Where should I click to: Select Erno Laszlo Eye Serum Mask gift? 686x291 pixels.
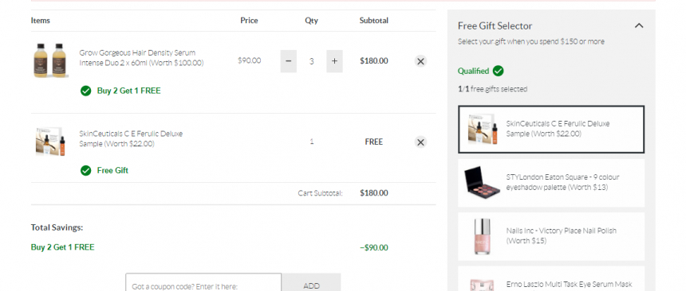(551, 279)
